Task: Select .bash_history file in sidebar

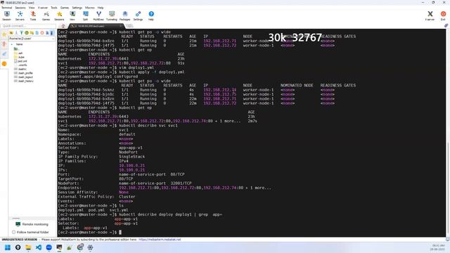Action: (24, 82)
